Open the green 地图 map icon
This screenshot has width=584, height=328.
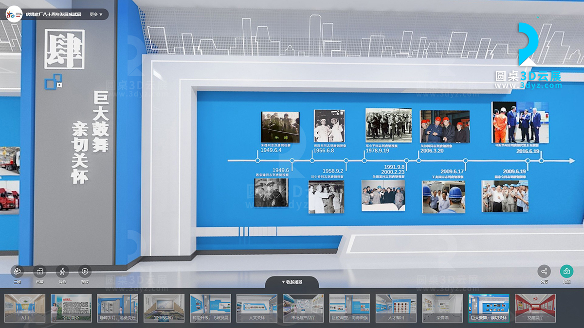[x=566, y=271]
